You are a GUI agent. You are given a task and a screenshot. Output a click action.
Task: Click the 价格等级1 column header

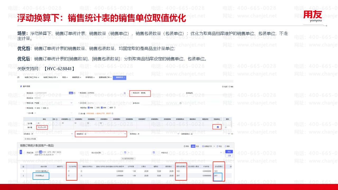click(66, 119)
